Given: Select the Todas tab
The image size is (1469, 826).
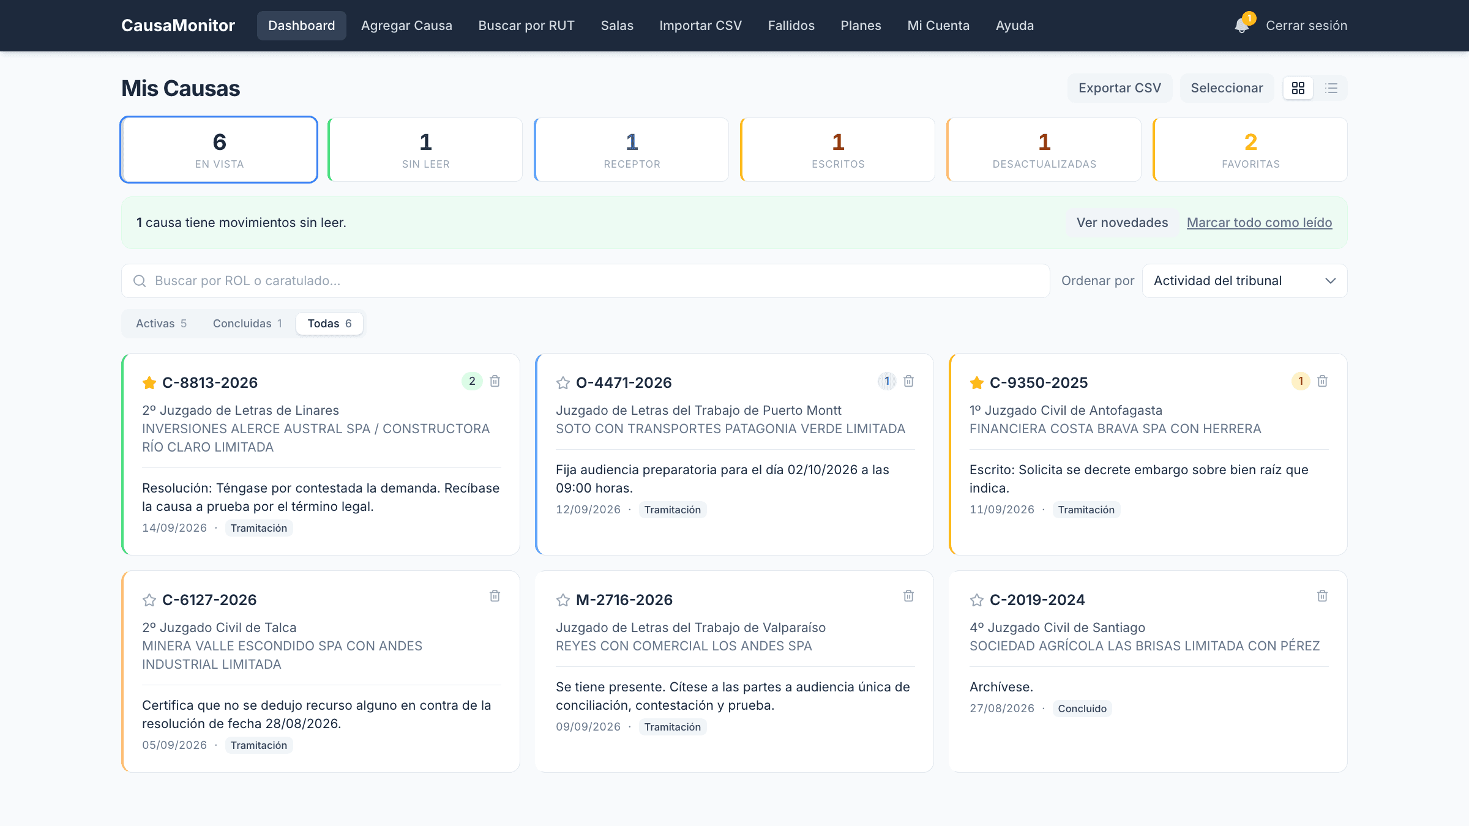Looking at the screenshot, I should pyautogui.click(x=329, y=324).
